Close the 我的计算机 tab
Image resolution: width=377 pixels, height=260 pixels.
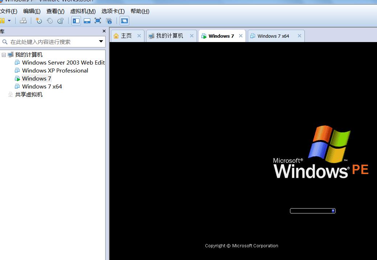coord(192,36)
